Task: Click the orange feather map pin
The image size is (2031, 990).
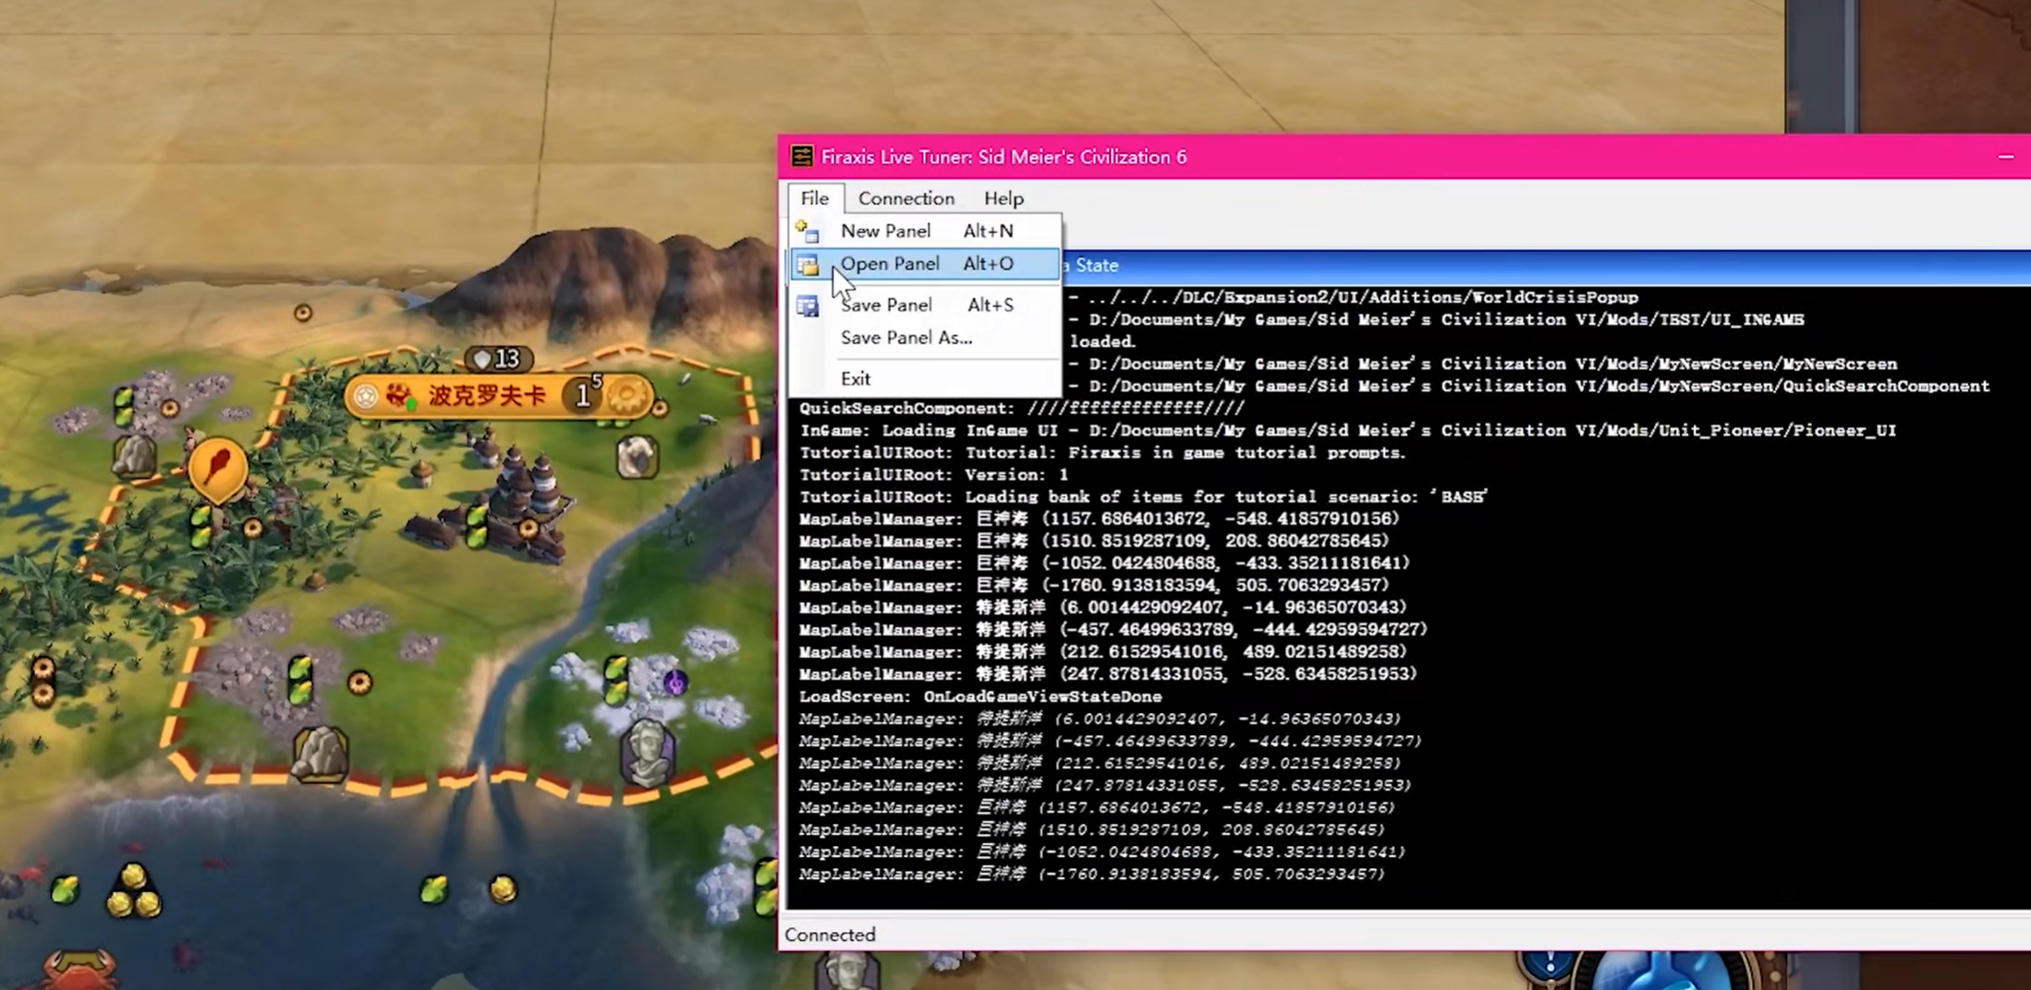Action: pyautogui.click(x=218, y=468)
